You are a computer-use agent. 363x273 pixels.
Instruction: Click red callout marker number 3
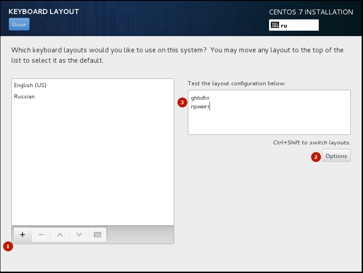pos(182,102)
